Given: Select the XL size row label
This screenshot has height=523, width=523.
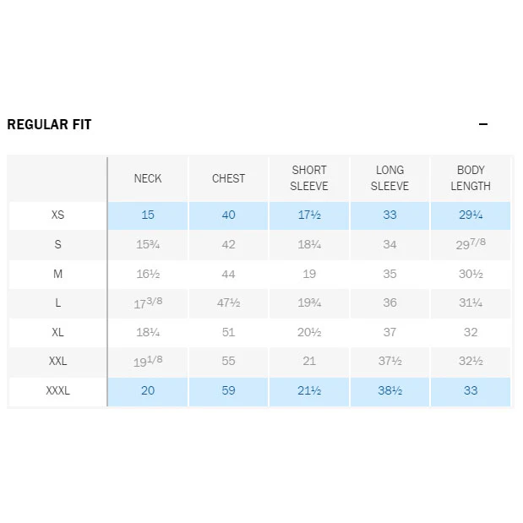Looking at the screenshot, I should pyautogui.click(x=57, y=332).
